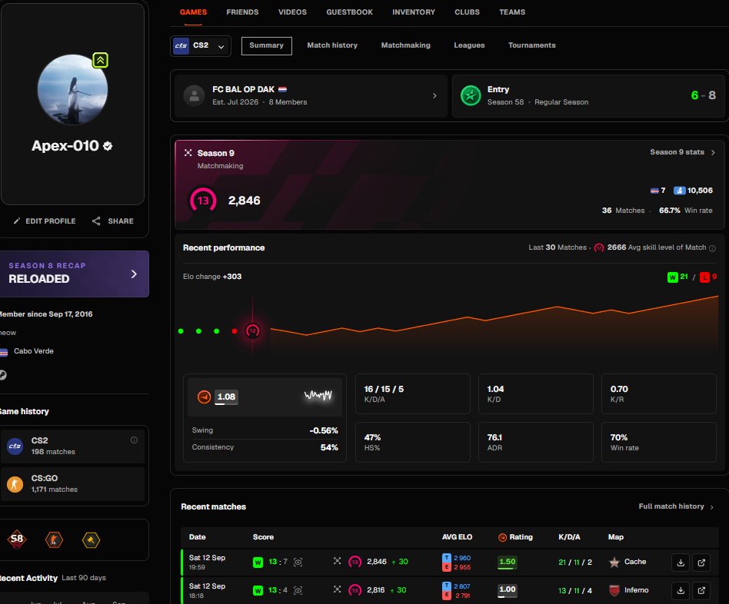Open Season 9 stats link
Screen dimensions: 729x604
click(x=682, y=152)
